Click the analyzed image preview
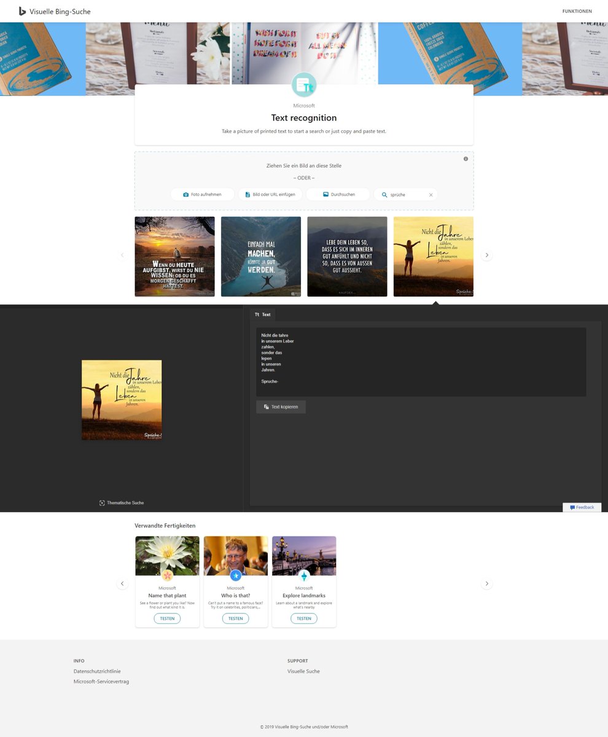Screen dimensions: 608x737 tap(122, 400)
